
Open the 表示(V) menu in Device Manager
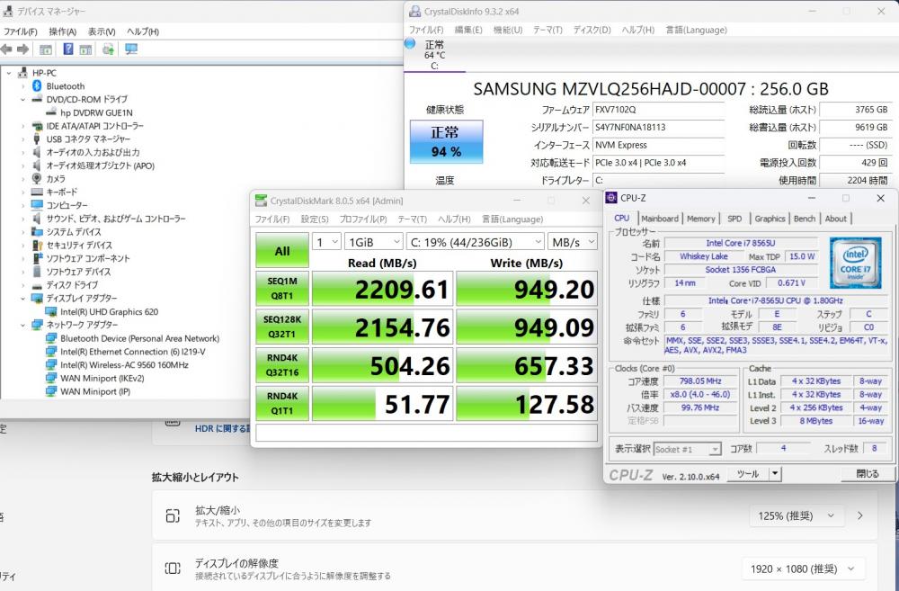pos(102,31)
